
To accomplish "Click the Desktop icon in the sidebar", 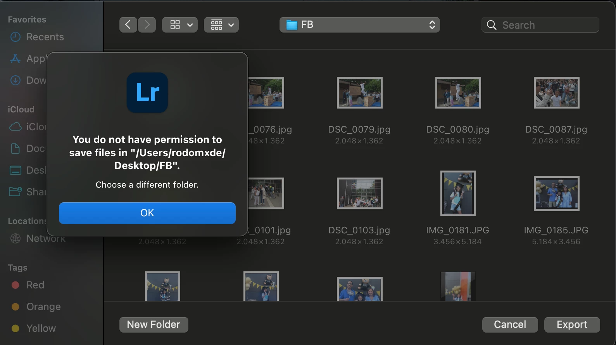I will click(16, 170).
